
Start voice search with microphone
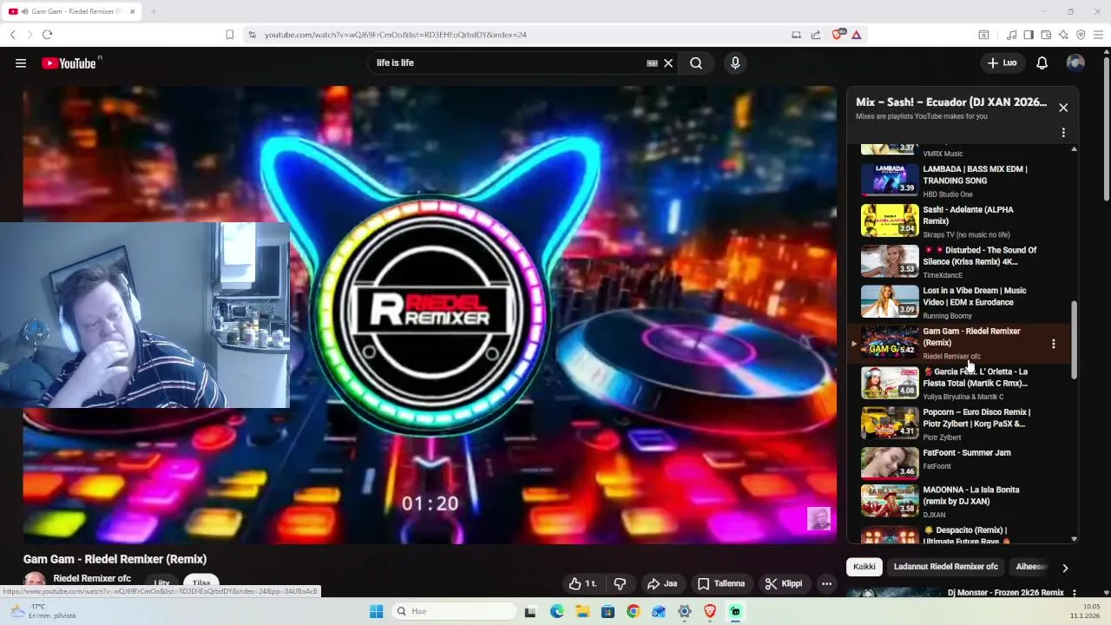point(735,62)
